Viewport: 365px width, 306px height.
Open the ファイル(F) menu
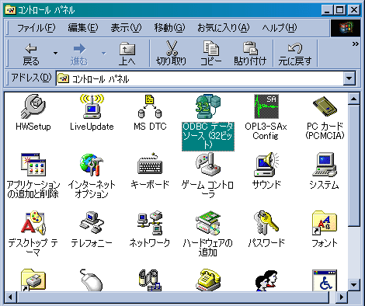(36, 27)
